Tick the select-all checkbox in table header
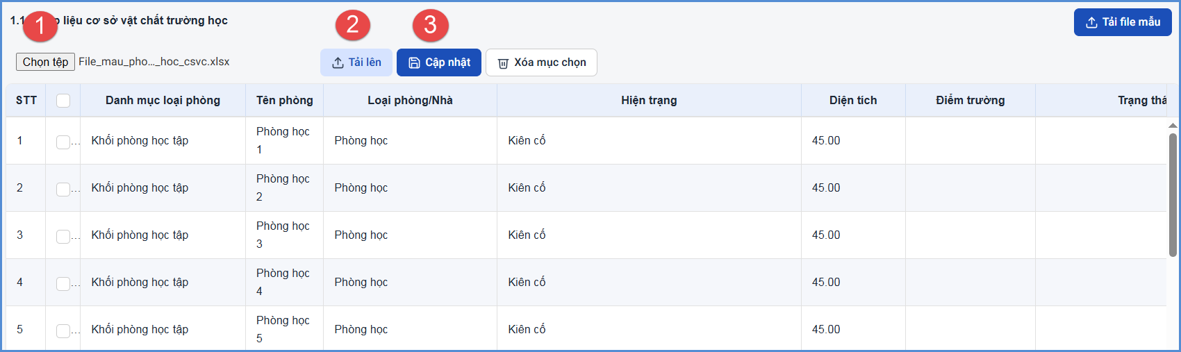This screenshot has width=1181, height=352. coord(63,101)
